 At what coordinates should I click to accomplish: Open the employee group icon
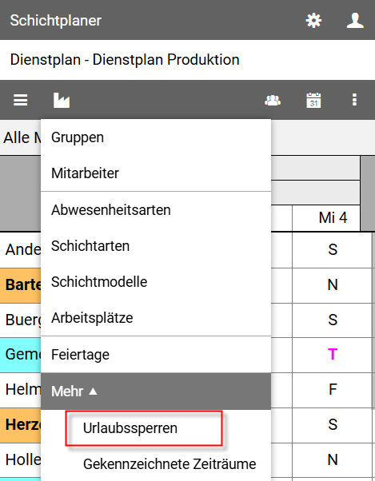pyautogui.click(x=273, y=100)
